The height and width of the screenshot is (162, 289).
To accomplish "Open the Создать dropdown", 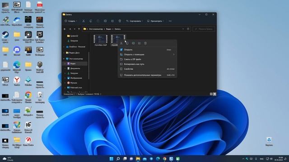I will tap(71, 21).
